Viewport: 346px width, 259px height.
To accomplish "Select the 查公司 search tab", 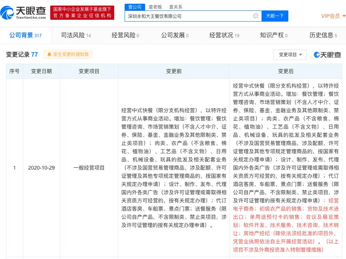I will pyautogui.click(x=135, y=7).
